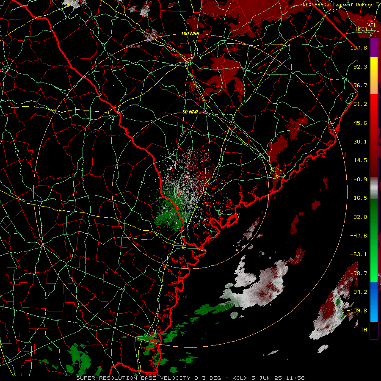381x381 pixels.
Task: Click the -94.2 velocity scale value
Action: [359, 292]
